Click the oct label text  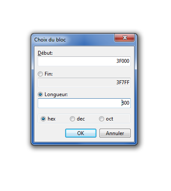[x=109, y=119]
